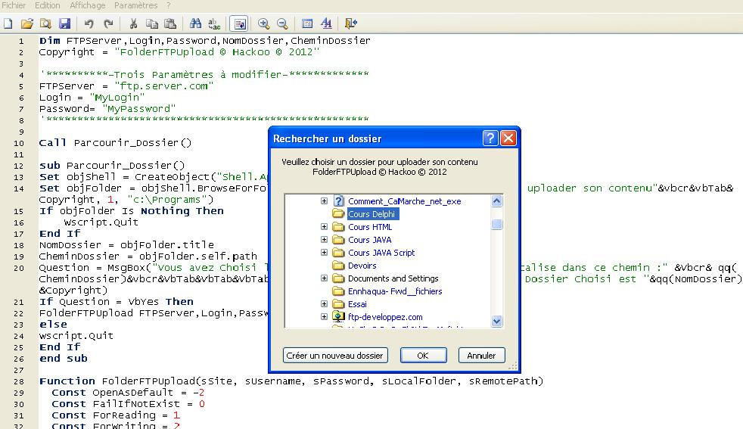Select the Devoirs folder in the tree
The width and height of the screenshot is (743, 429).
coord(362,266)
